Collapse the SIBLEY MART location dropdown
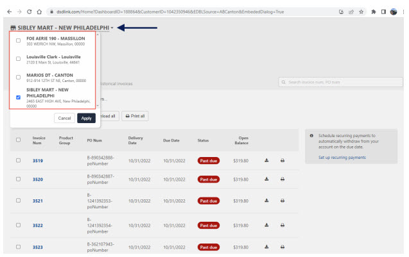The image size is (409, 257). coord(112,28)
